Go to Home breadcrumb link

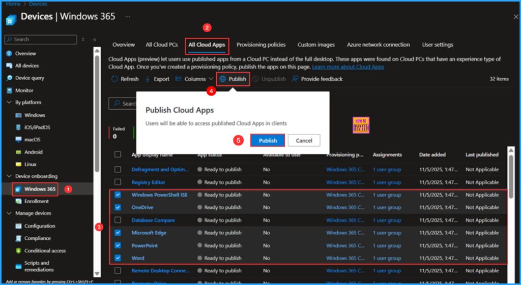pyautogui.click(x=13, y=4)
